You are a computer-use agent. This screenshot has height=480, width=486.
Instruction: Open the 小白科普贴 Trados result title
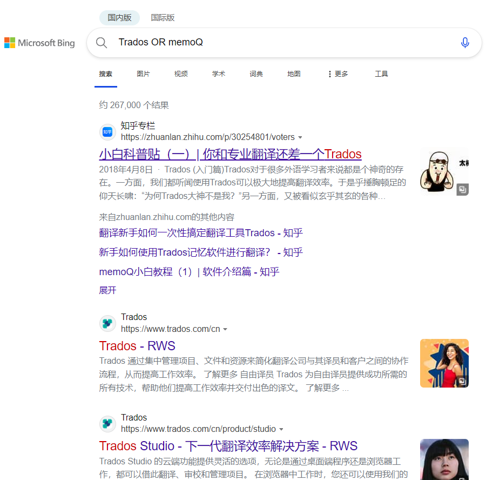230,154
